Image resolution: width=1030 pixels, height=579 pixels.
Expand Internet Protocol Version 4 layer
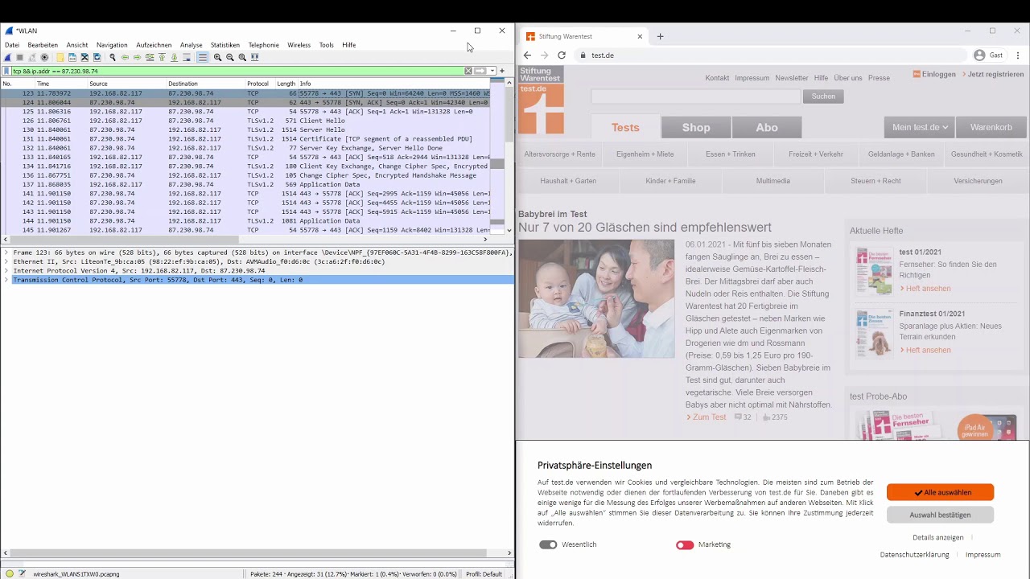click(x=6, y=270)
